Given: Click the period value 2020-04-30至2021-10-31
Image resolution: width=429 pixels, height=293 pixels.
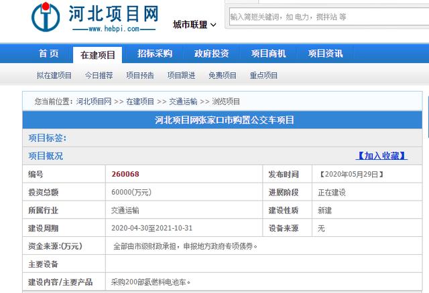Looking at the screenshot, I should [x=152, y=228].
